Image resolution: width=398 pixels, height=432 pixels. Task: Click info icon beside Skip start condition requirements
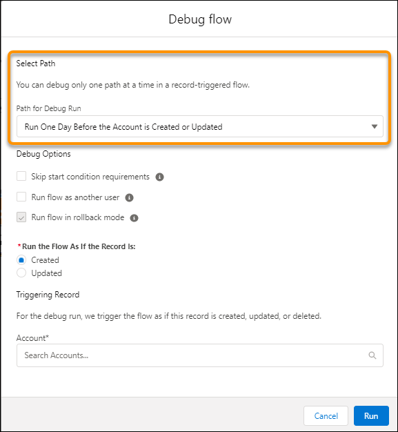159,177
